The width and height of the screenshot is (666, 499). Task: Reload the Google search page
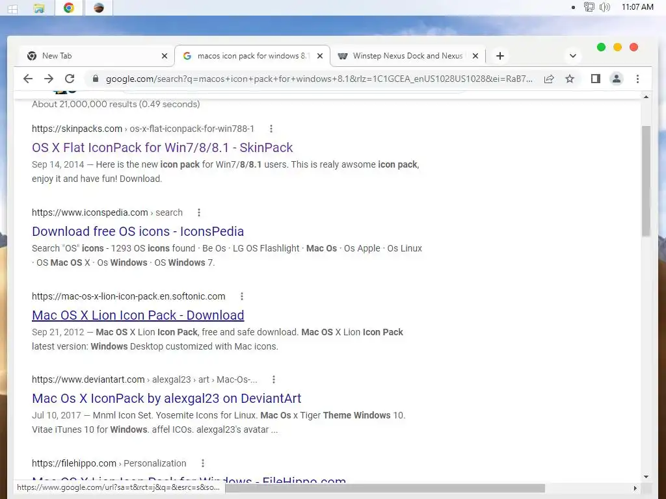pos(70,79)
